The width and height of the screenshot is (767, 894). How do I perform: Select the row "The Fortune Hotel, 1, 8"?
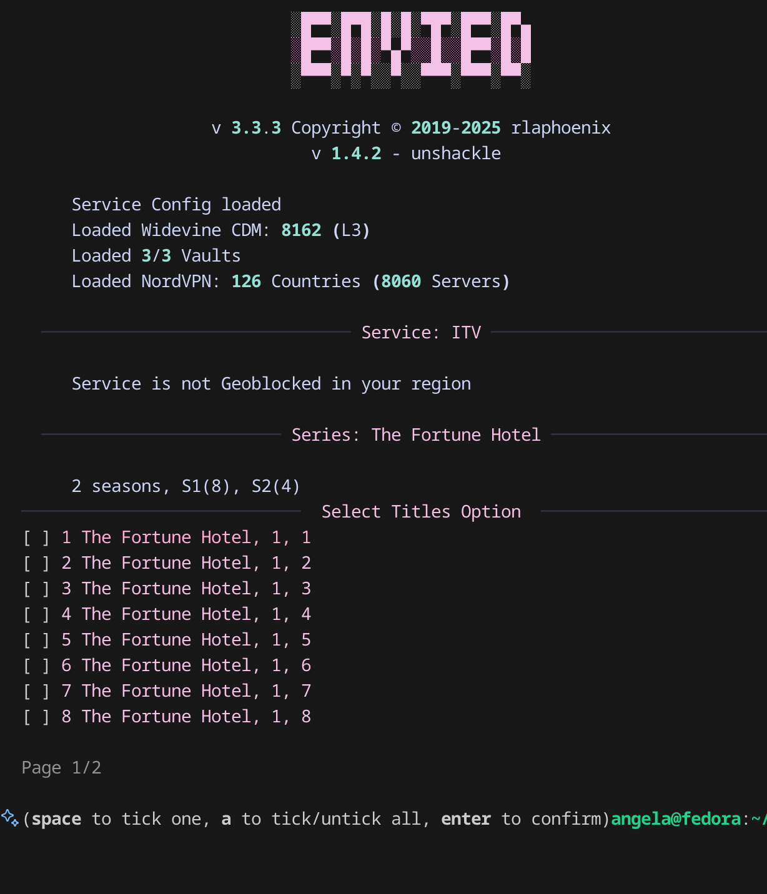[x=195, y=717]
